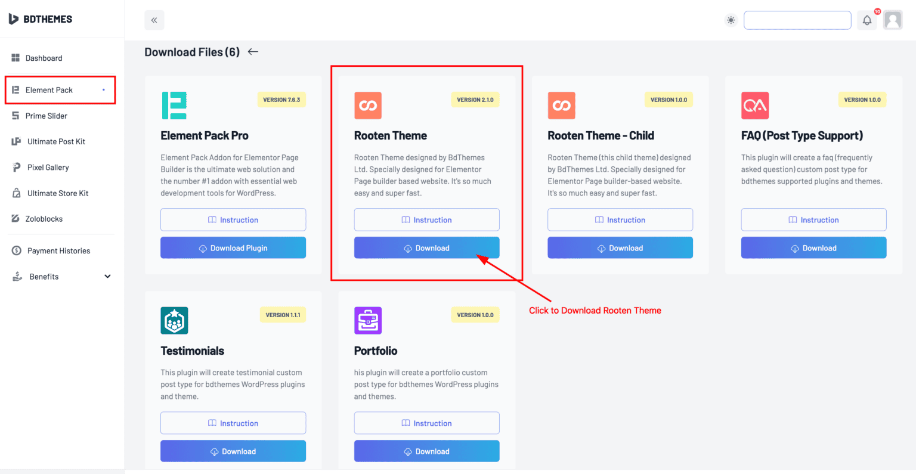Click the search input field in header
The width and height of the screenshot is (916, 474).
coord(797,20)
